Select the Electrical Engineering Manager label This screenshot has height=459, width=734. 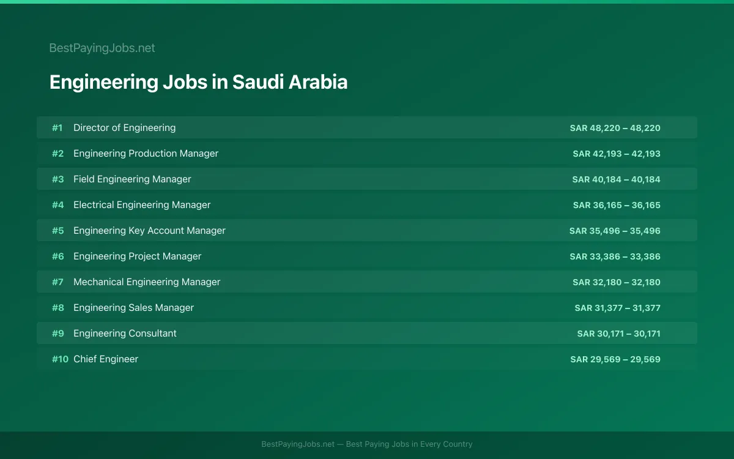142,205
